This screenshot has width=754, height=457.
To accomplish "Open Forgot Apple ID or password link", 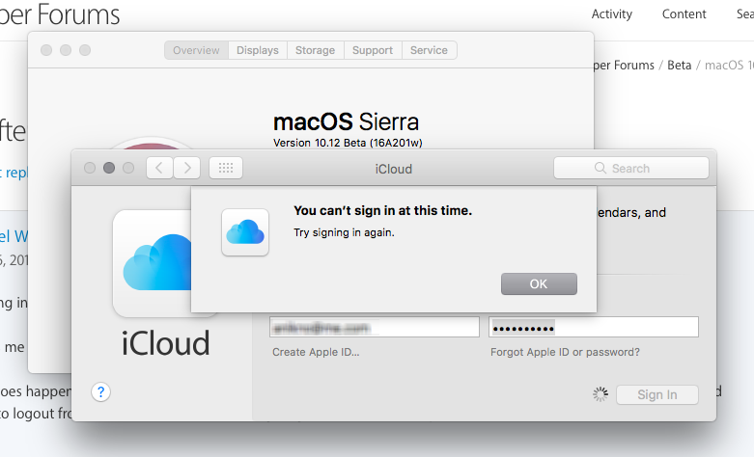I will point(565,352).
